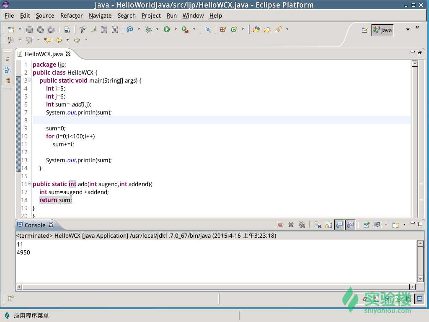Image resolution: width=429 pixels, height=322 pixels.
Task: Toggle the Scroll Lock icon in Console
Action: (328, 225)
